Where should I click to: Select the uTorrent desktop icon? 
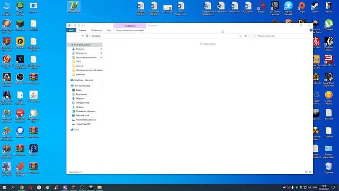(x=328, y=25)
